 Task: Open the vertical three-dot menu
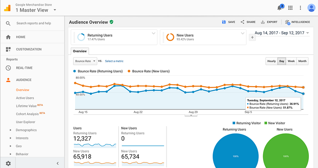point(301,8)
